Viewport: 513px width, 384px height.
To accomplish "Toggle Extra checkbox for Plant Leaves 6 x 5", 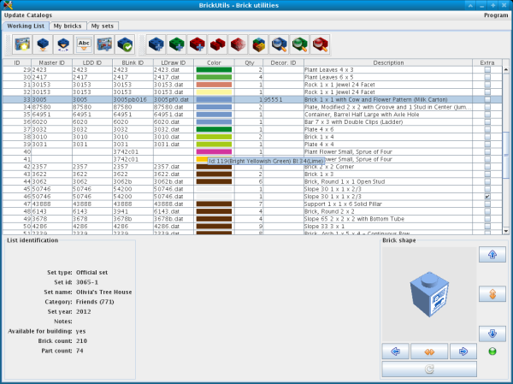I will (x=487, y=77).
